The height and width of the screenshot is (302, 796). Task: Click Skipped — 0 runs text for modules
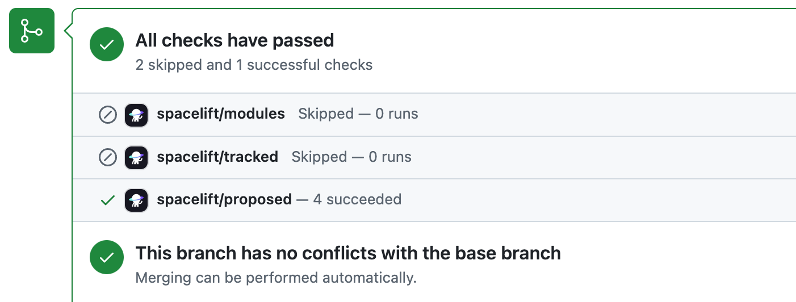click(358, 114)
